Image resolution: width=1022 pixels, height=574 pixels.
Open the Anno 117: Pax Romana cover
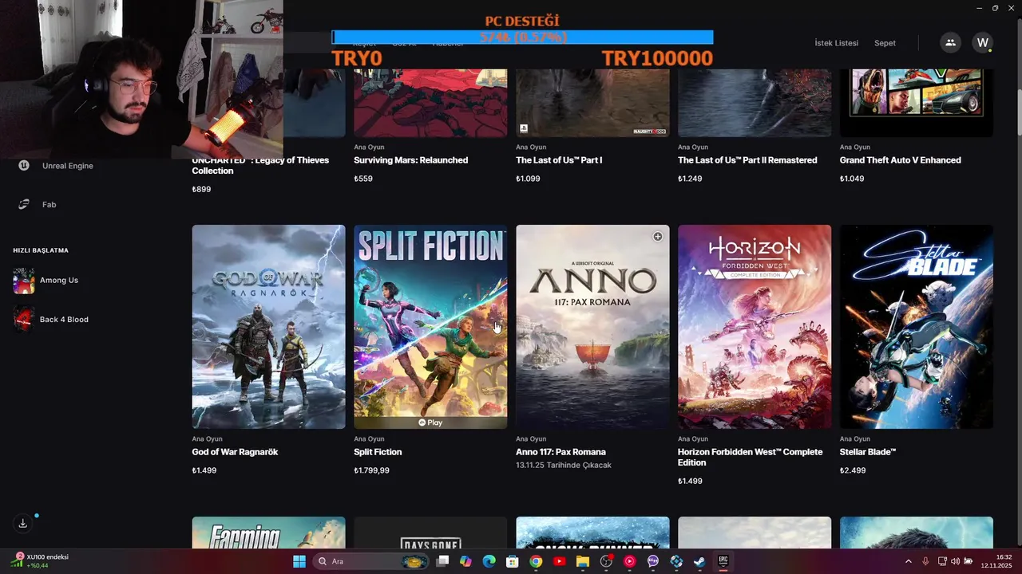(x=592, y=327)
